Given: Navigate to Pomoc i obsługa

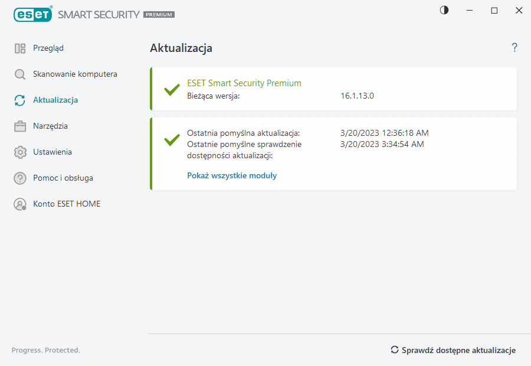Looking at the screenshot, I should (x=63, y=178).
